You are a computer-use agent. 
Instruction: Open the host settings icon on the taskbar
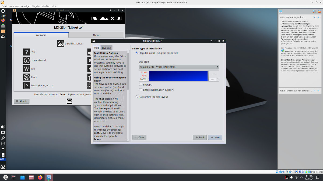click(14, 177)
